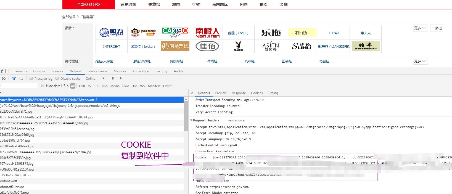Toggle the network filter funnel icon
452x194 pixels.
pos(14,79)
